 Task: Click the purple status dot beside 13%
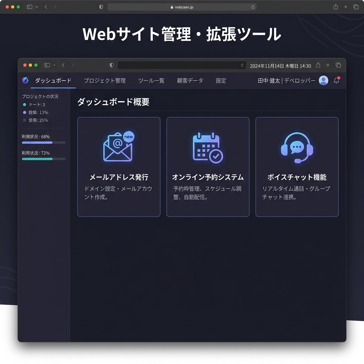click(x=25, y=112)
